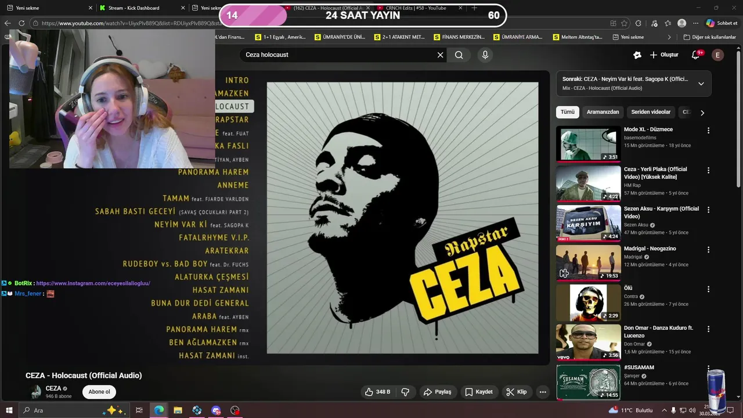Image resolution: width=743 pixels, height=418 pixels.
Task: Select the Tümü filter chip
Action: point(567,112)
